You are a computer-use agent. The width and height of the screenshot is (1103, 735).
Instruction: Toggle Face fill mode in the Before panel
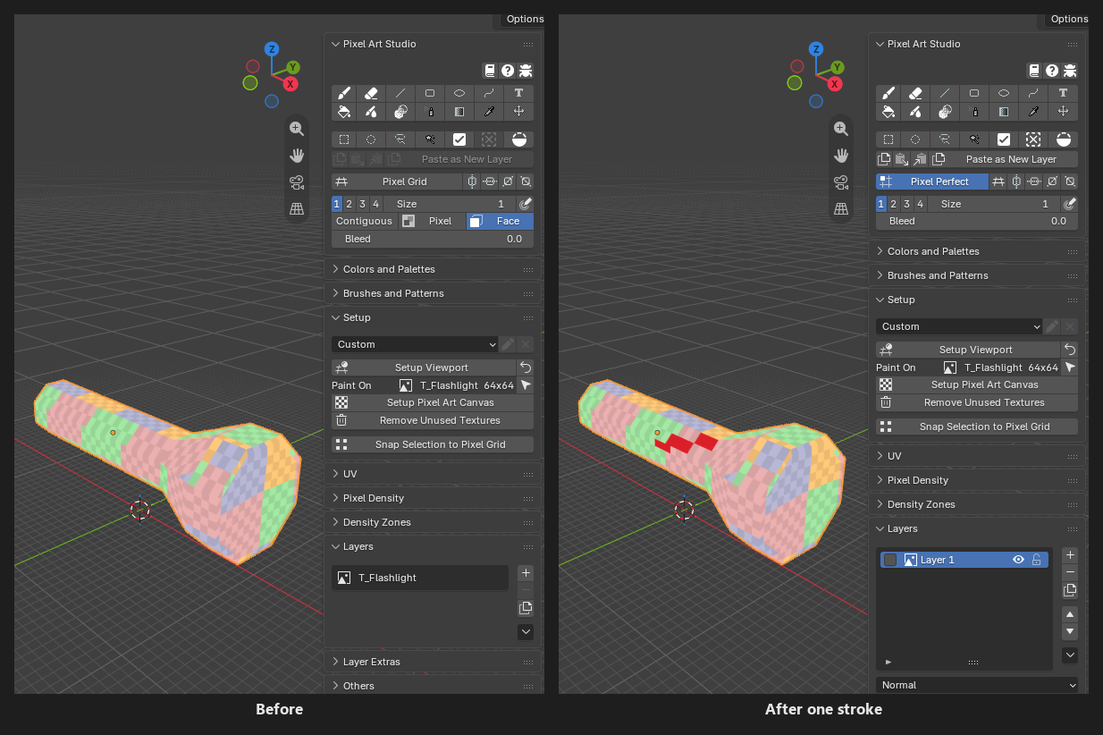click(x=500, y=221)
